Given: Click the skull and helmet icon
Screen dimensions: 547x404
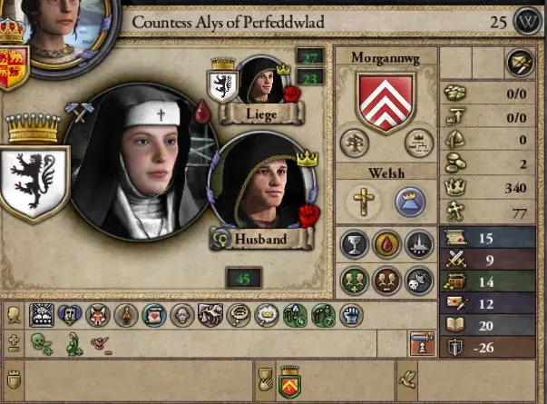Looking at the screenshot, I should (419, 281).
